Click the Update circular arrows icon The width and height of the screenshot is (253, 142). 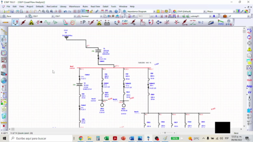point(249,37)
